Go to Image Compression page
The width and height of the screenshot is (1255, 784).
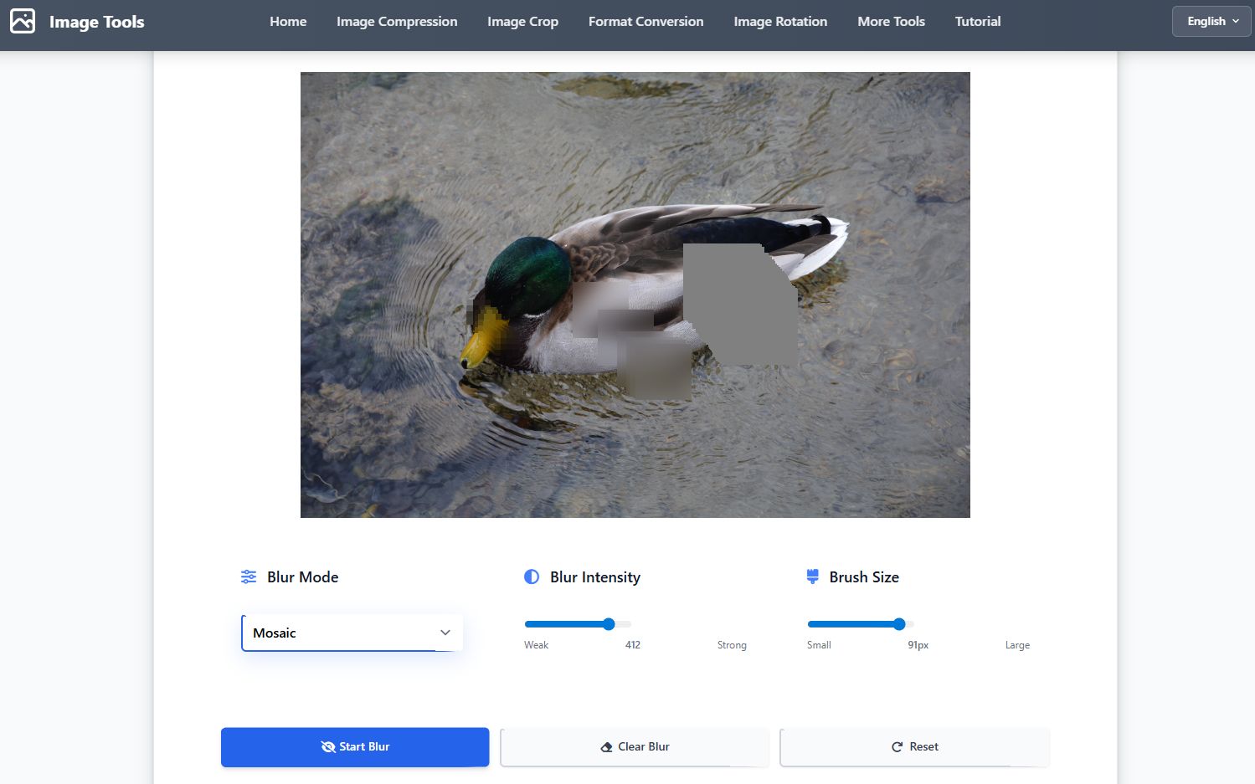pos(397,22)
